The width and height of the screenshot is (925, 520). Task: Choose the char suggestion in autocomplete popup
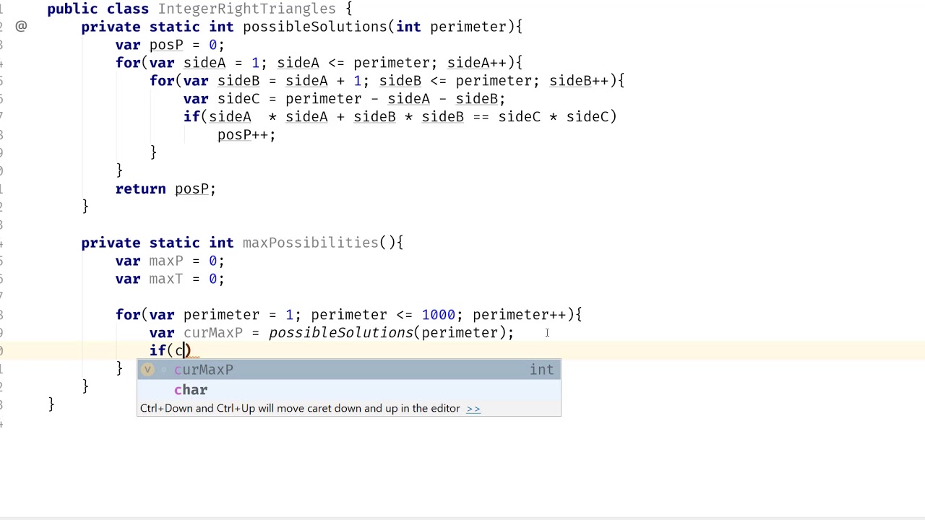[349, 390]
